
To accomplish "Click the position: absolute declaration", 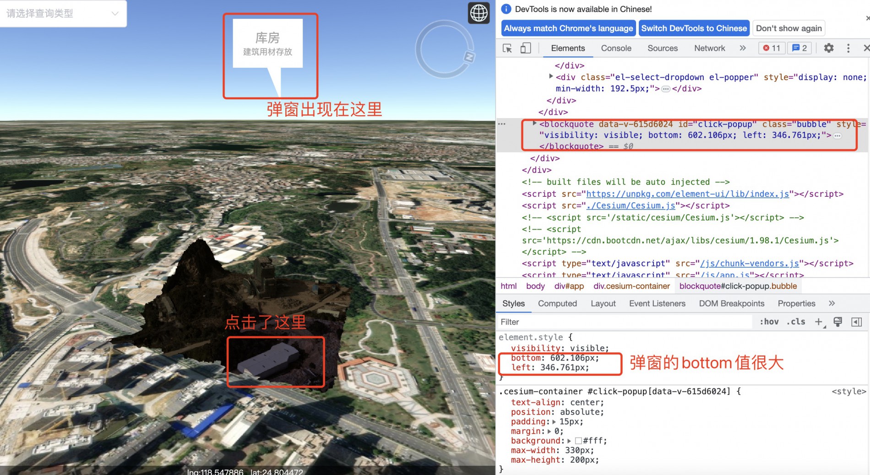I will tap(557, 412).
